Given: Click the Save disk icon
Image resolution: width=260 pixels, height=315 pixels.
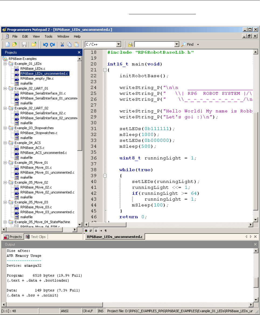Looking at the screenshot, I should point(24,44).
